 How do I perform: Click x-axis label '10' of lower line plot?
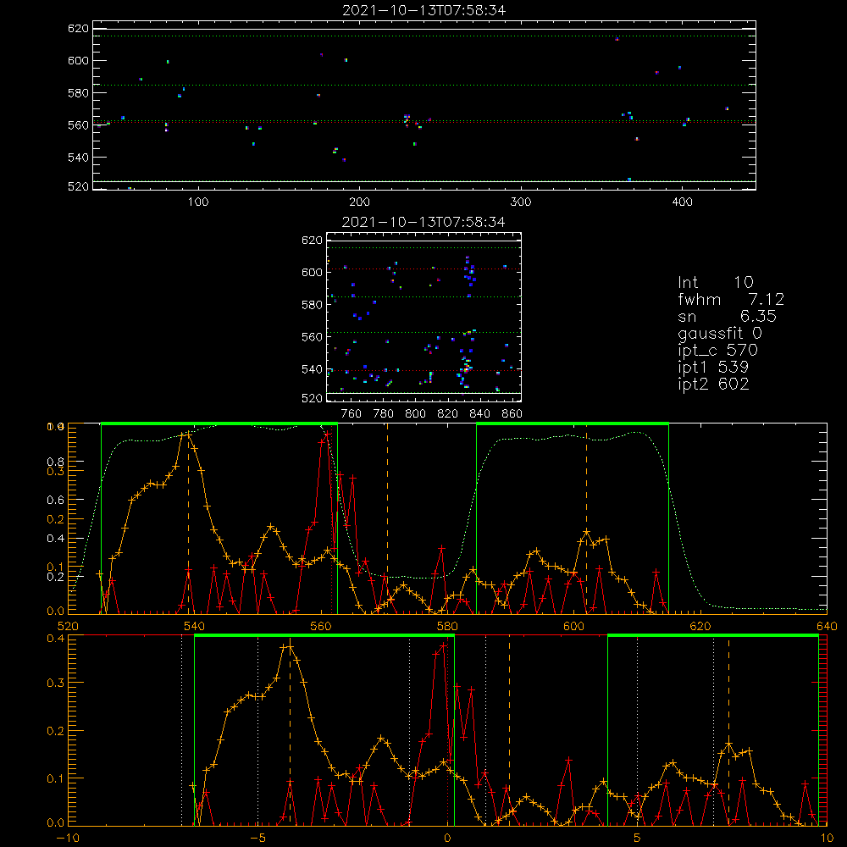point(827,839)
